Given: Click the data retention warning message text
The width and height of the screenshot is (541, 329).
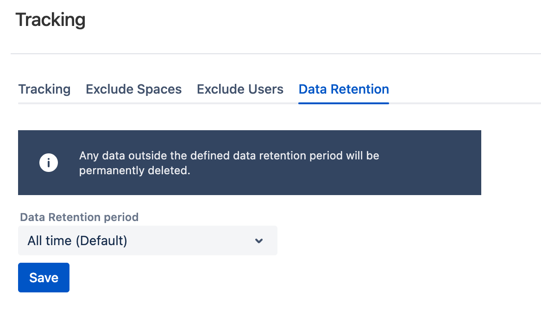Looking at the screenshot, I should (229, 156).
